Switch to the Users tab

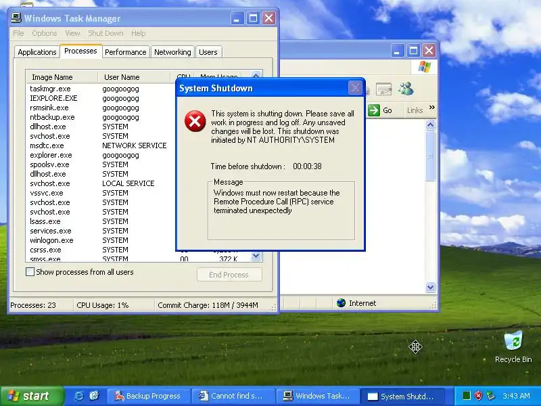pyautogui.click(x=208, y=52)
